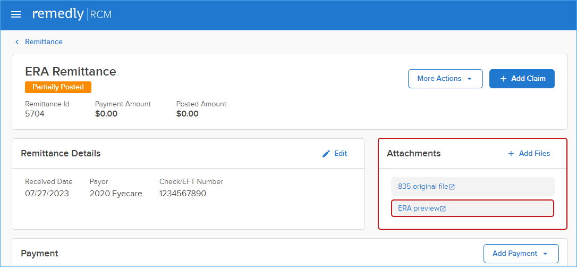Viewport: 577px width, 267px height.
Task: Open the ERA preview attachment
Action: (472, 208)
